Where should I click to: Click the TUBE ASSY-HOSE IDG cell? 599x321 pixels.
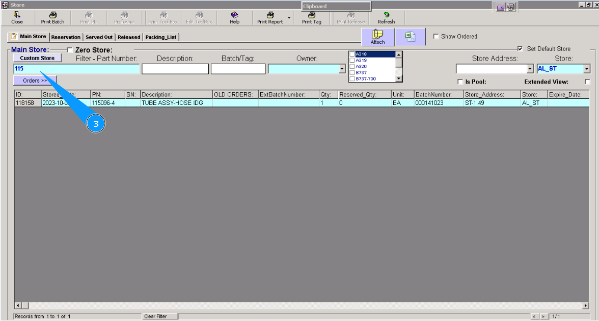(176, 103)
